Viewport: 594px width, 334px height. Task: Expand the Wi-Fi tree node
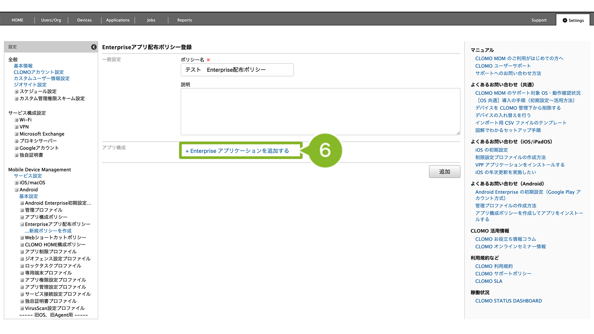[16, 120]
